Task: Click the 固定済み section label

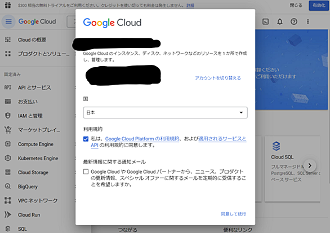Action: [x=12, y=74]
